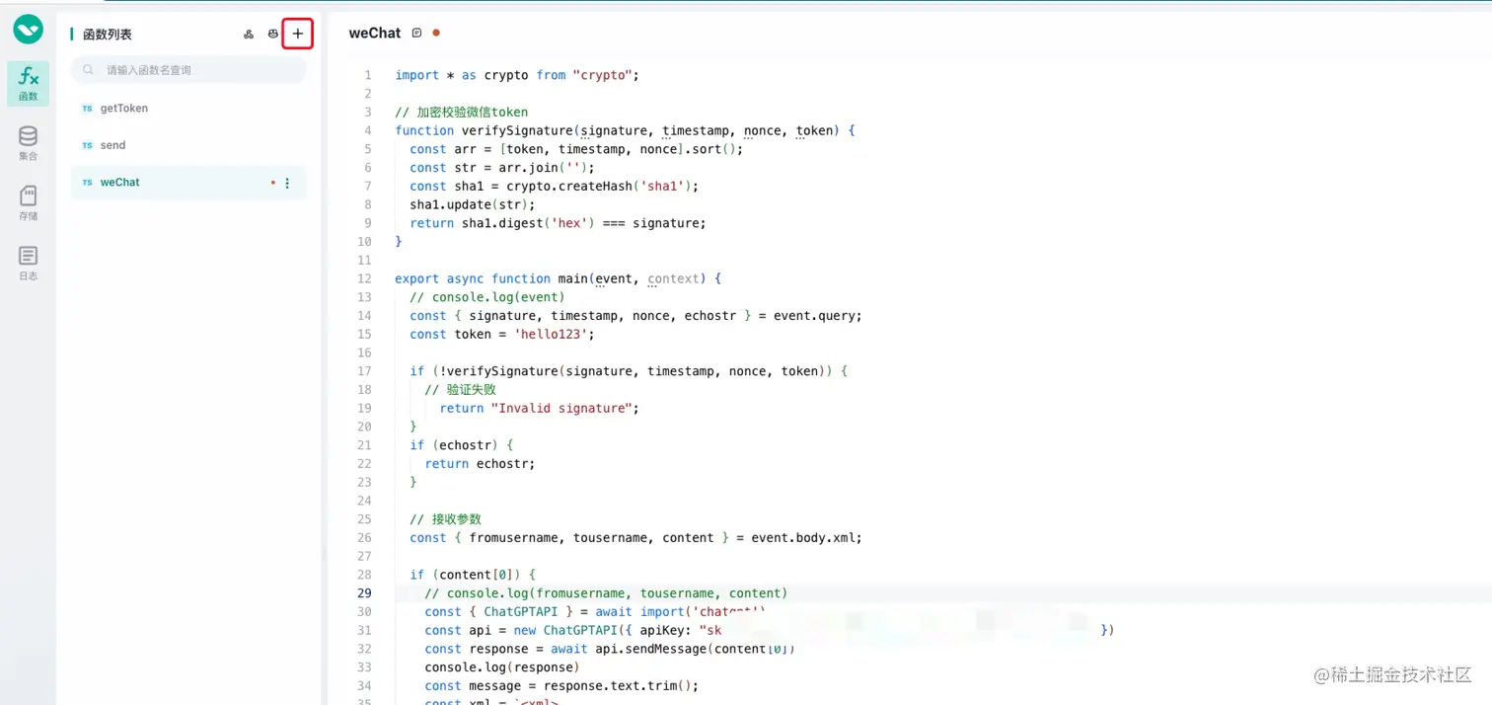Screen dimensions: 1492x705
Task: Click the const token = 'hello123' line
Action: point(502,334)
